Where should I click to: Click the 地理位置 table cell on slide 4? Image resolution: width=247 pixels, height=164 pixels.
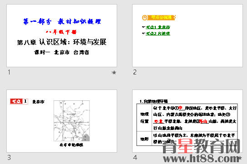coord(144,118)
